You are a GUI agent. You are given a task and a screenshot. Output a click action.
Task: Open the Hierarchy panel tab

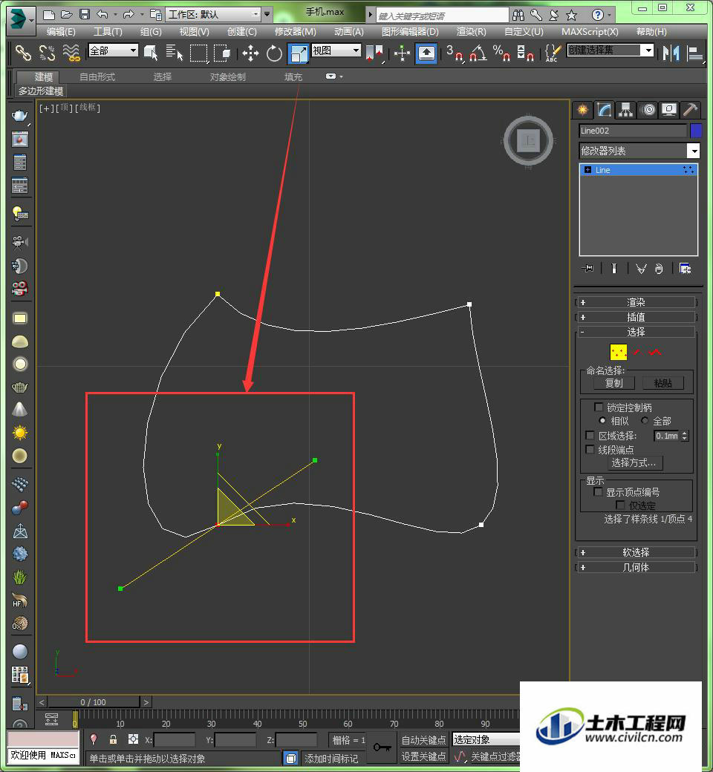click(x=625, y=109)
